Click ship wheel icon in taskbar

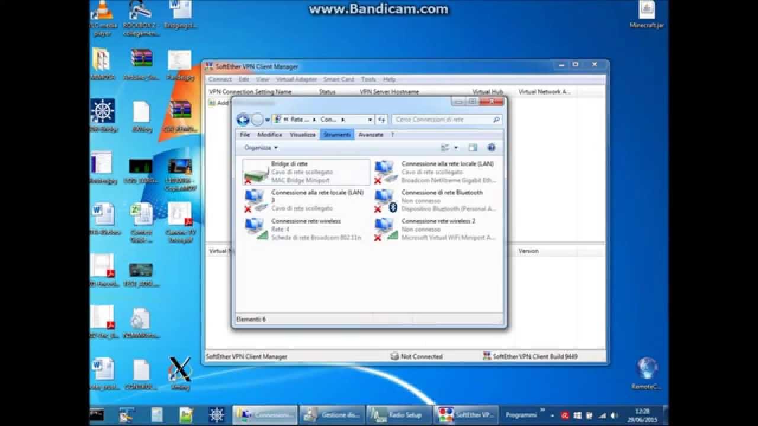217,415
